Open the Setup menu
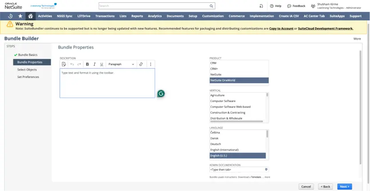 click(x=193, y=16)
